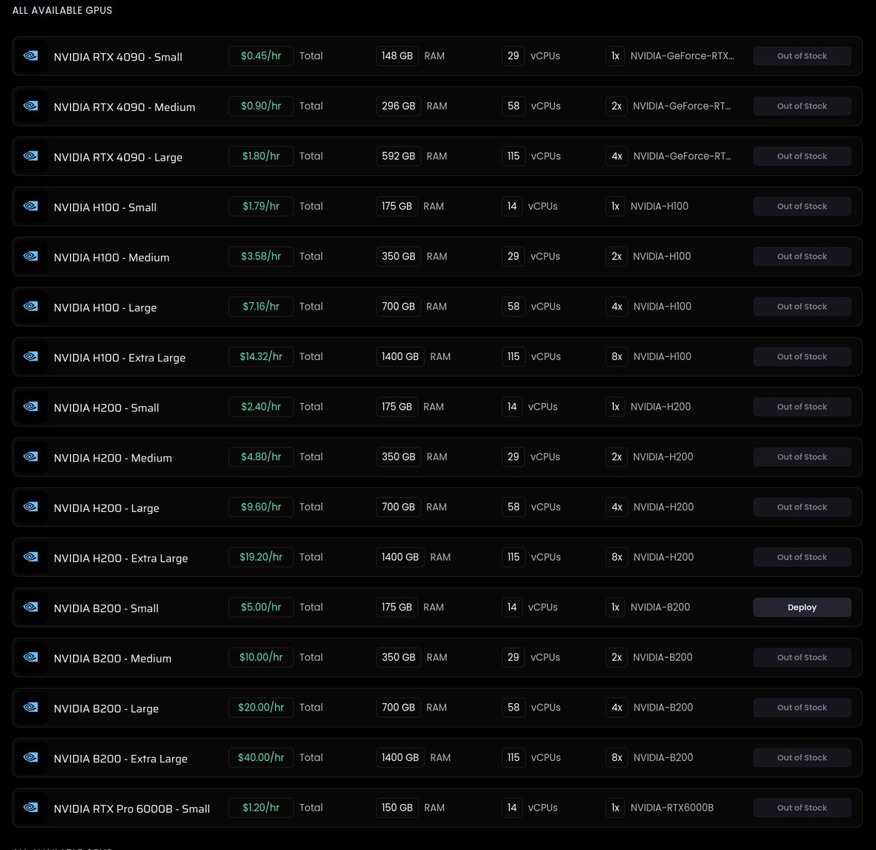The image size is (876, 850).
Task: Click Out of Stock for RTX 4090 - Small
Action: tap(802, 56)
